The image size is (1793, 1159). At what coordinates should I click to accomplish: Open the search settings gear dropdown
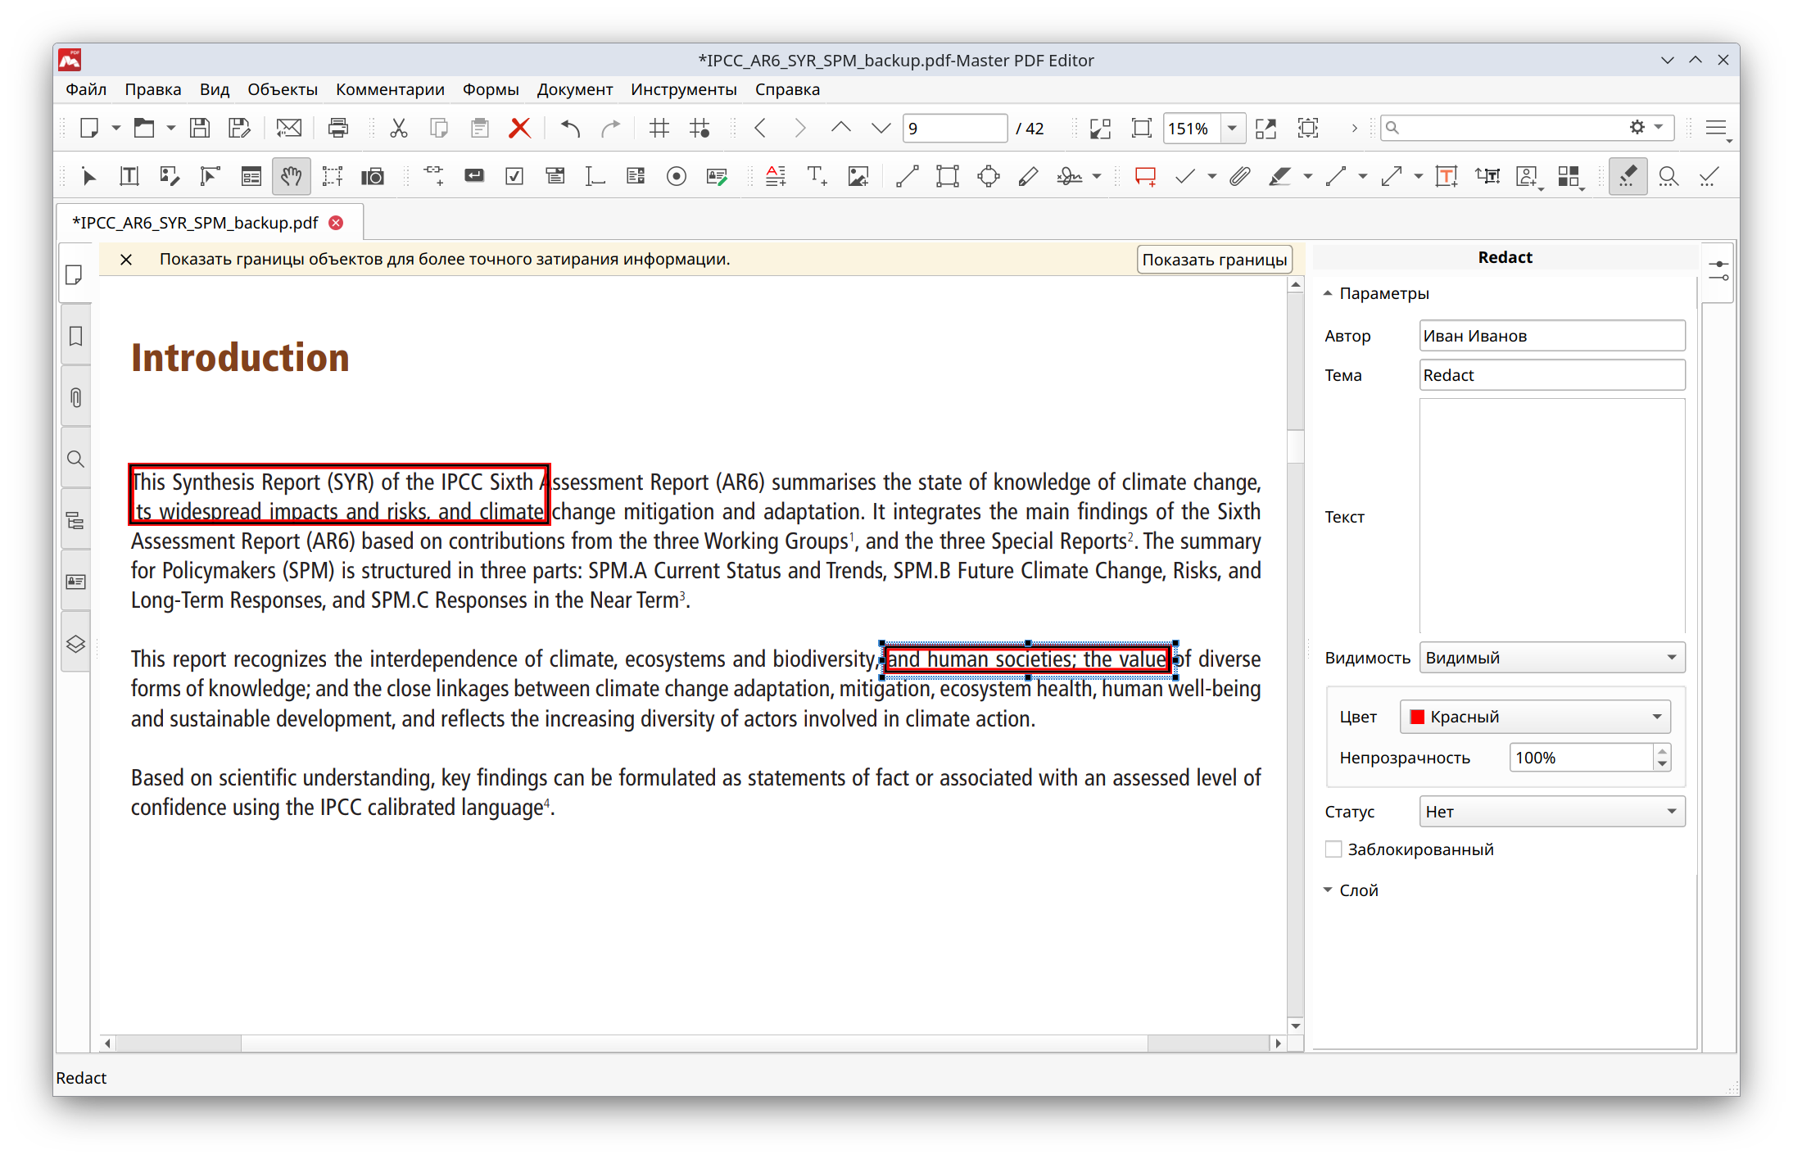pos(1646,128)
